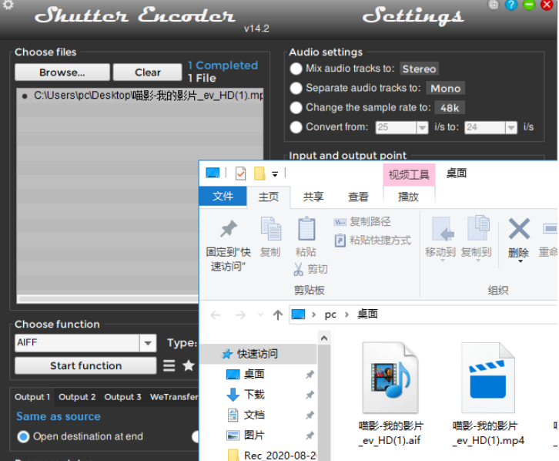Select 下载 Downloads in sidebar
The width and height of the screenshot is (559, 461).
pyautogui.click(x=254, y=395)
